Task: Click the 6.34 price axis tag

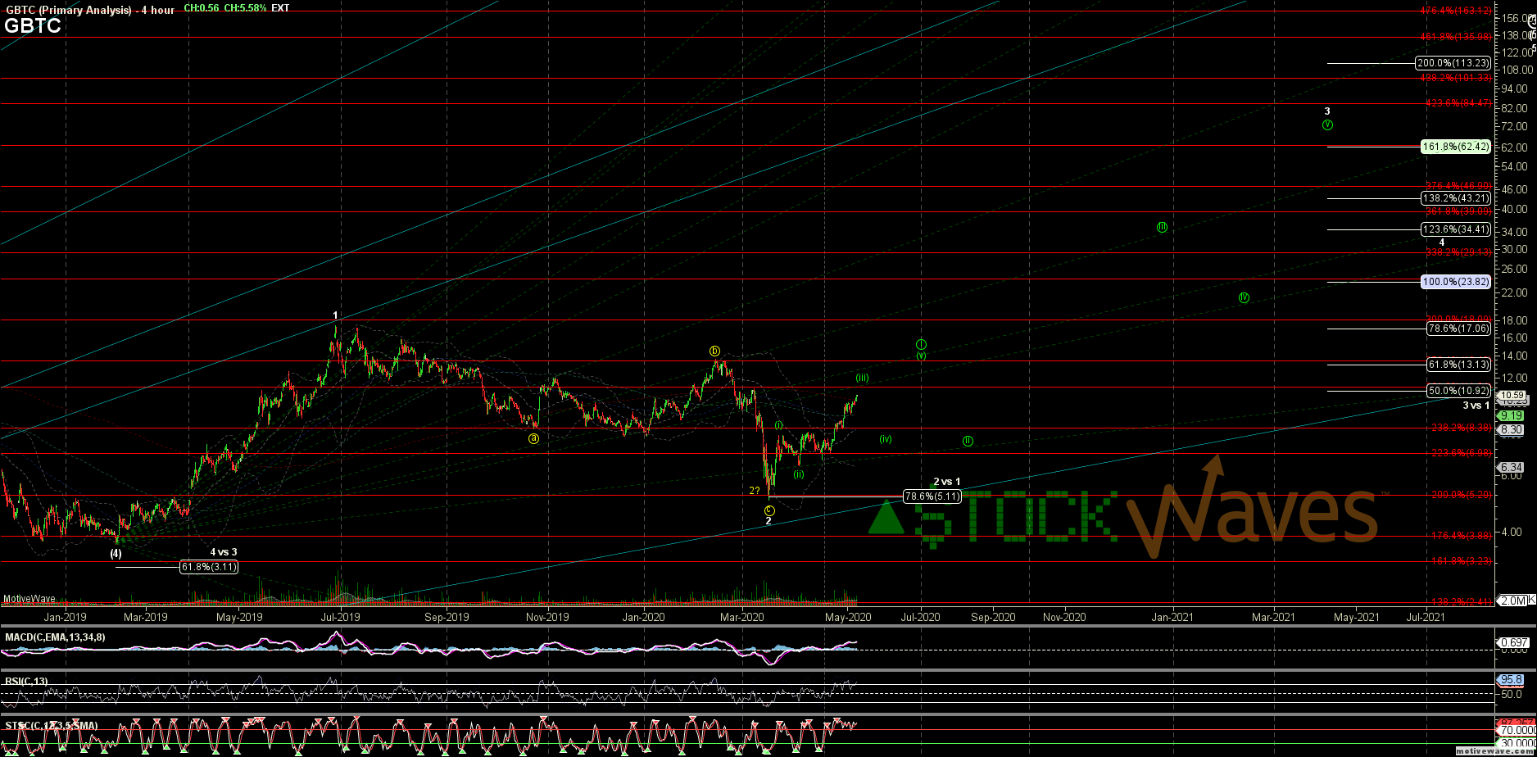Action: pyautogui.click(x=1511, y=468)
